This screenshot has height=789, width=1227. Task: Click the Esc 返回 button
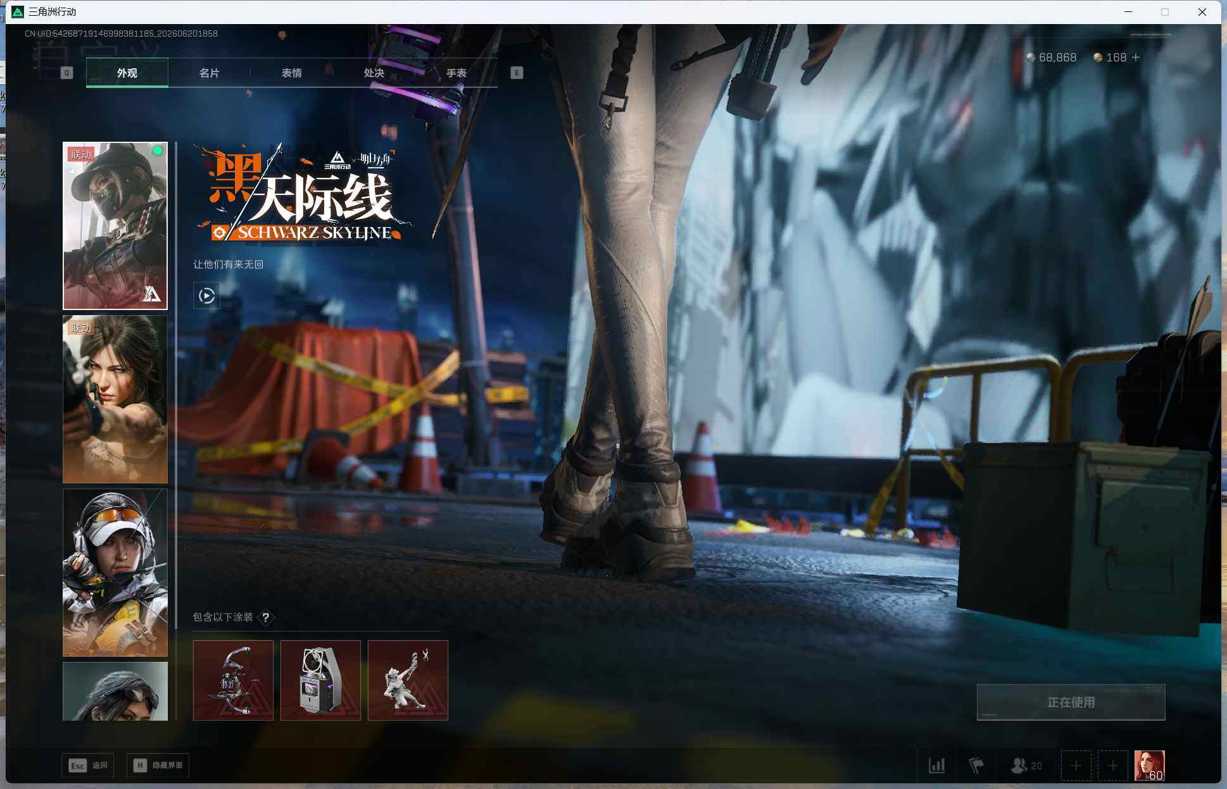click(x=88, y=766)
